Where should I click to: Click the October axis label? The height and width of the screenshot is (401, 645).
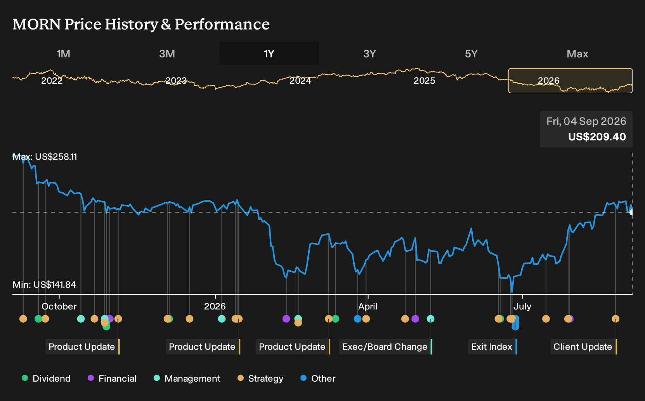tap(59, 306)
